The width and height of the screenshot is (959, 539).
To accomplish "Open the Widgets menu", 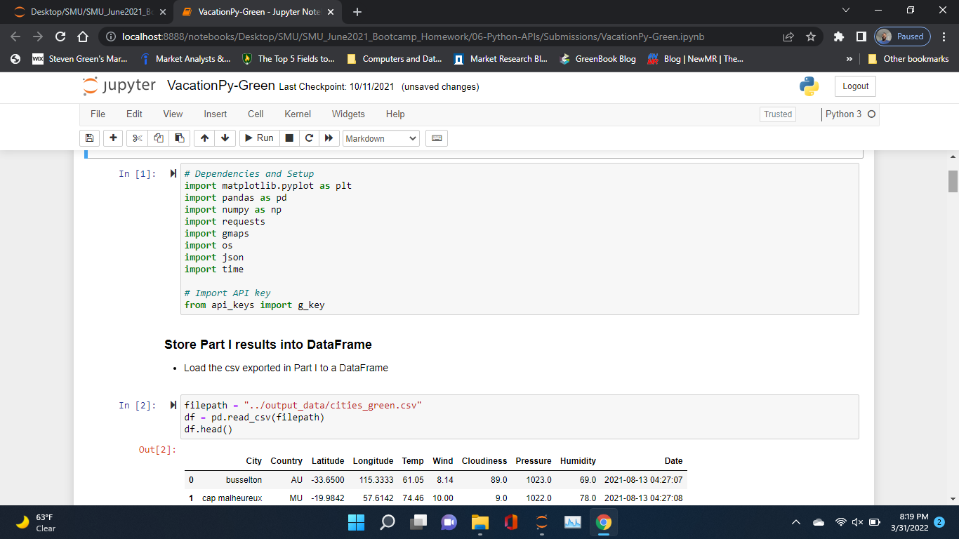I will click(348, 114).
